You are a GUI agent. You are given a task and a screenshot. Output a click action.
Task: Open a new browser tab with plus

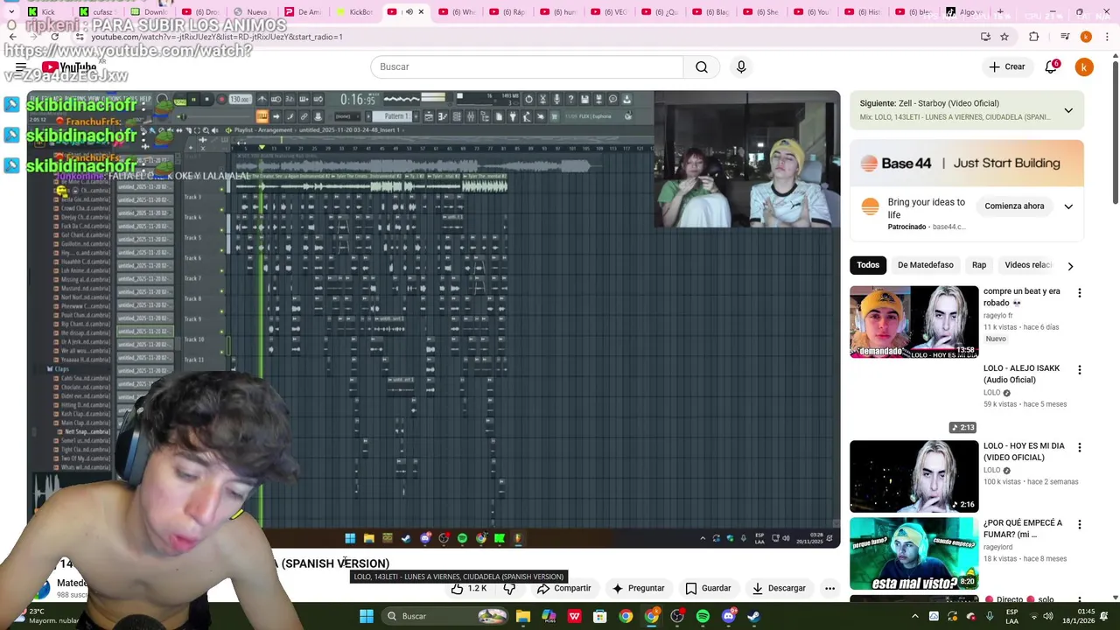[x=1000, y=12]
